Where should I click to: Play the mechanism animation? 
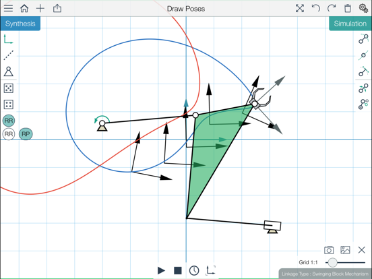click(x=161, y=270)
